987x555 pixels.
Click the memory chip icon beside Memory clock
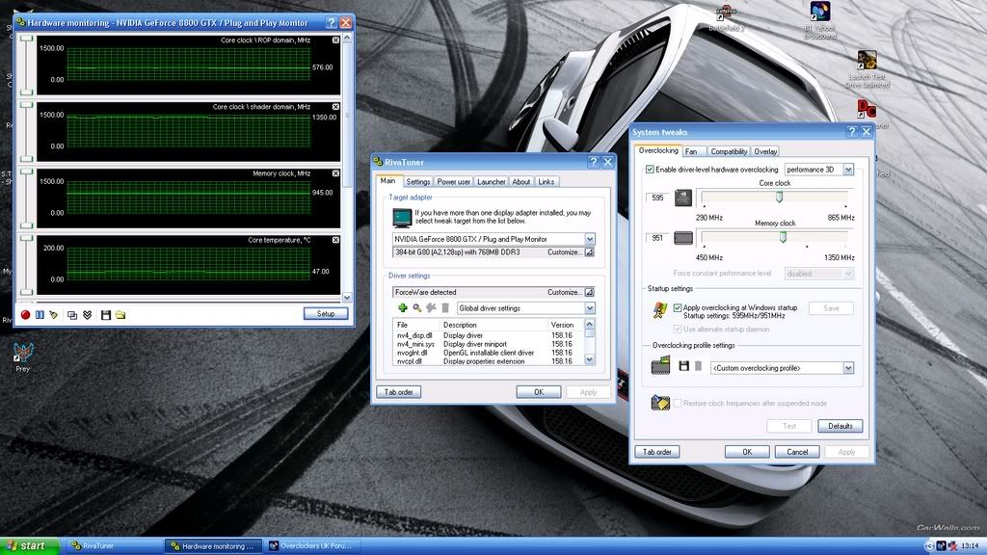click(x=683, y=238)
